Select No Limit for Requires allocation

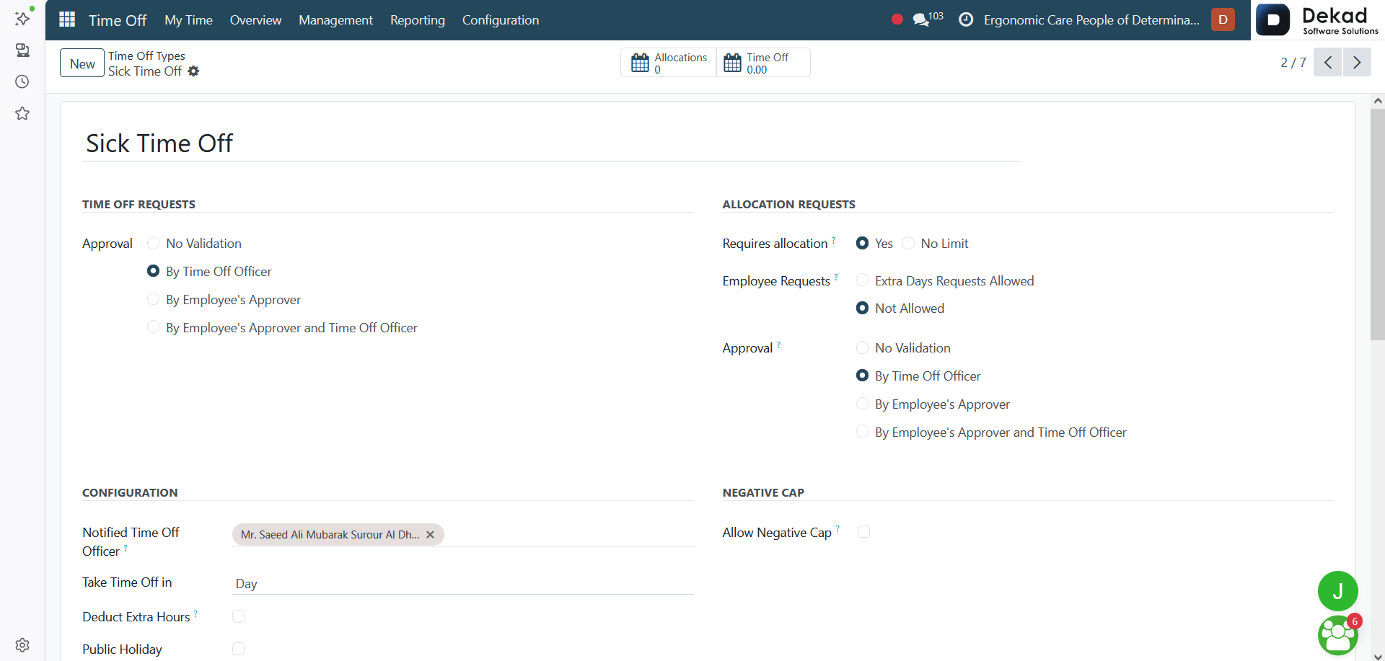(x=908, y=243)
